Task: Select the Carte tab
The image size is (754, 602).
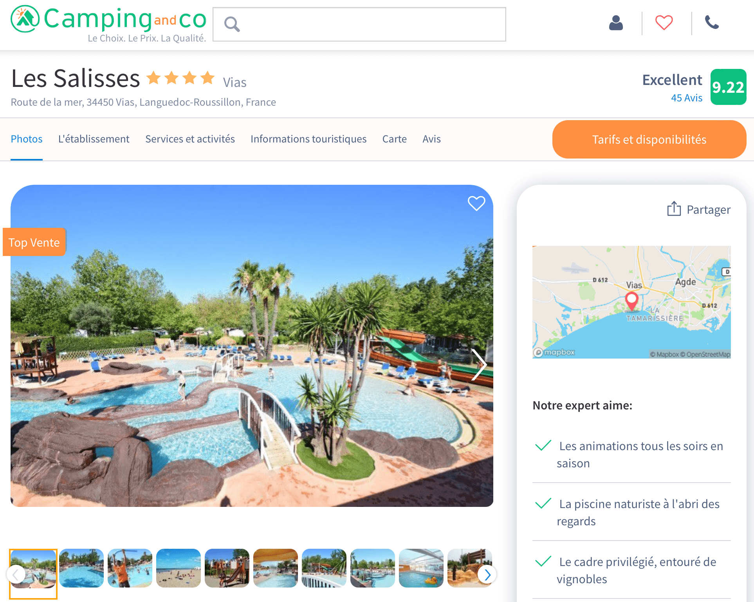Action: click(394, 139)
